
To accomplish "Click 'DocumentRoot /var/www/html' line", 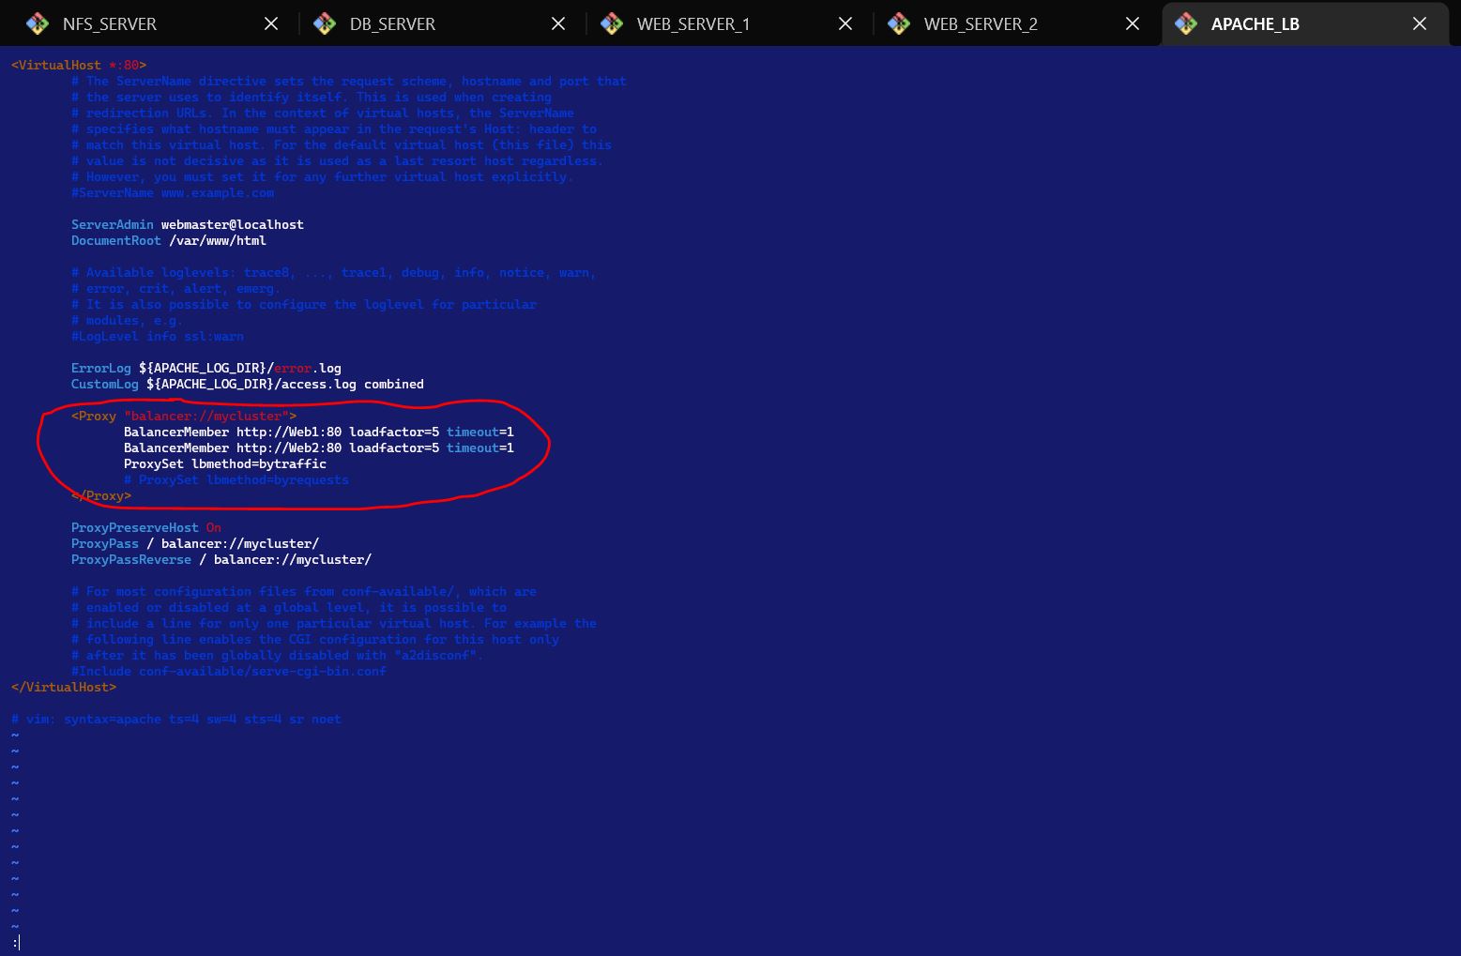I will pos(169,240).
